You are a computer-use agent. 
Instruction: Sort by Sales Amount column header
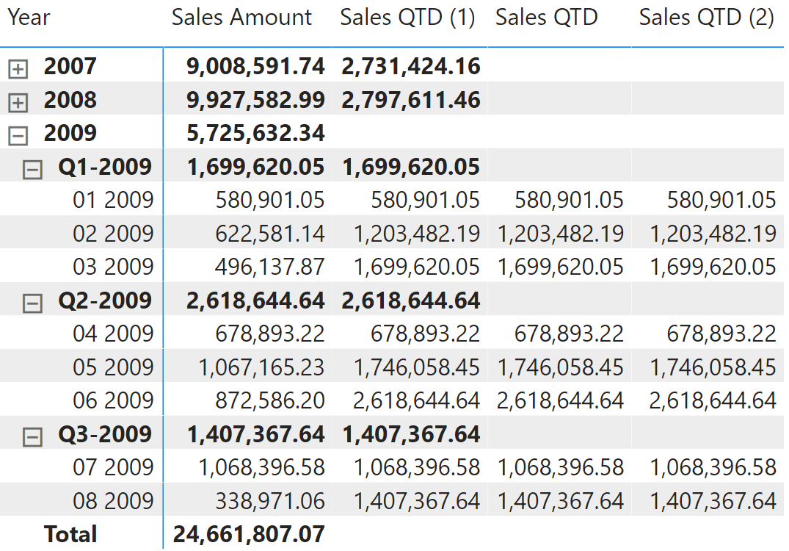241,18
